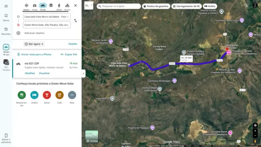Click Pesquisar no trajeto search box
Viewport: 261px width, 147px height.
(119, 6)
